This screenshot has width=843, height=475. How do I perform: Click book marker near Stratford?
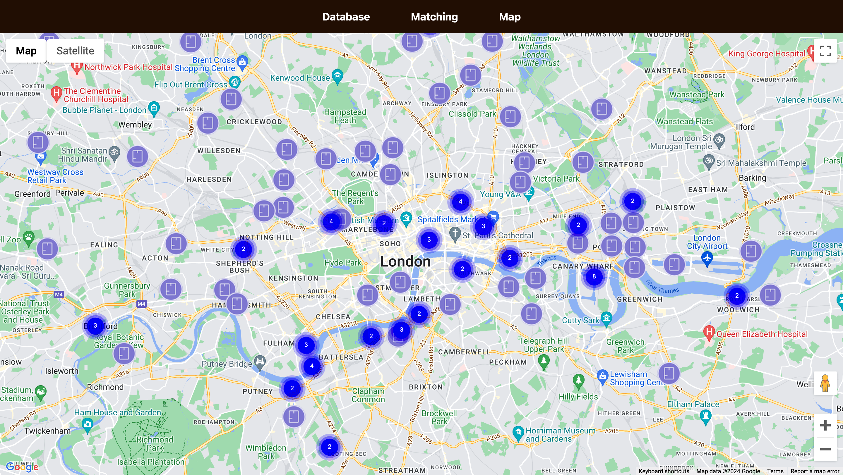tap(583, 162)
